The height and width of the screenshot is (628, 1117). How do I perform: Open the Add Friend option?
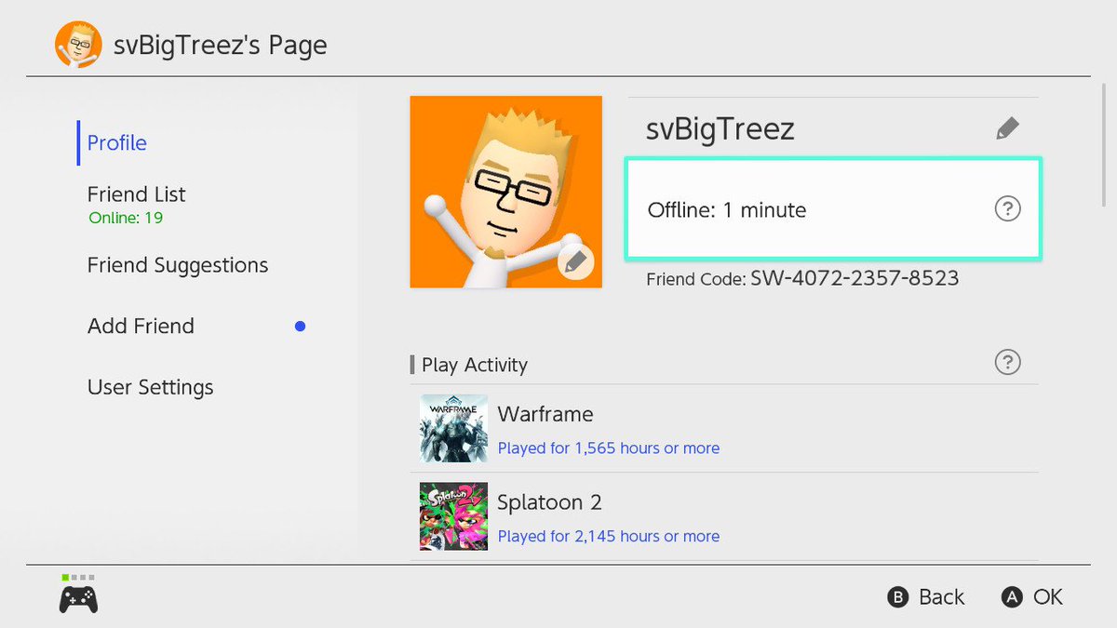(141, 327)
